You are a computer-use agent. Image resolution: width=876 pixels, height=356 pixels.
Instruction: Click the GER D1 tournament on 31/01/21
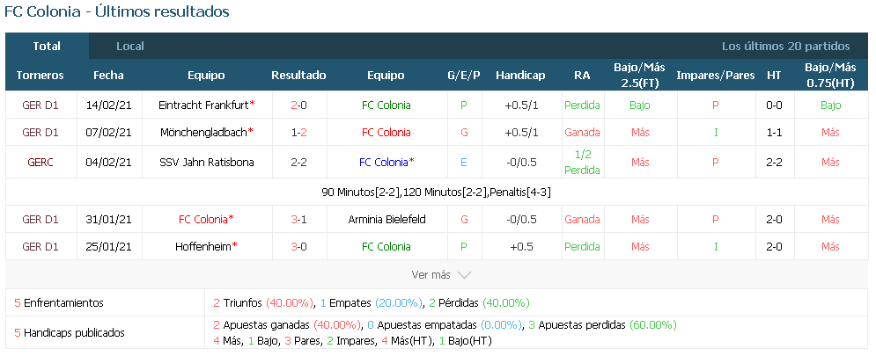40,219
